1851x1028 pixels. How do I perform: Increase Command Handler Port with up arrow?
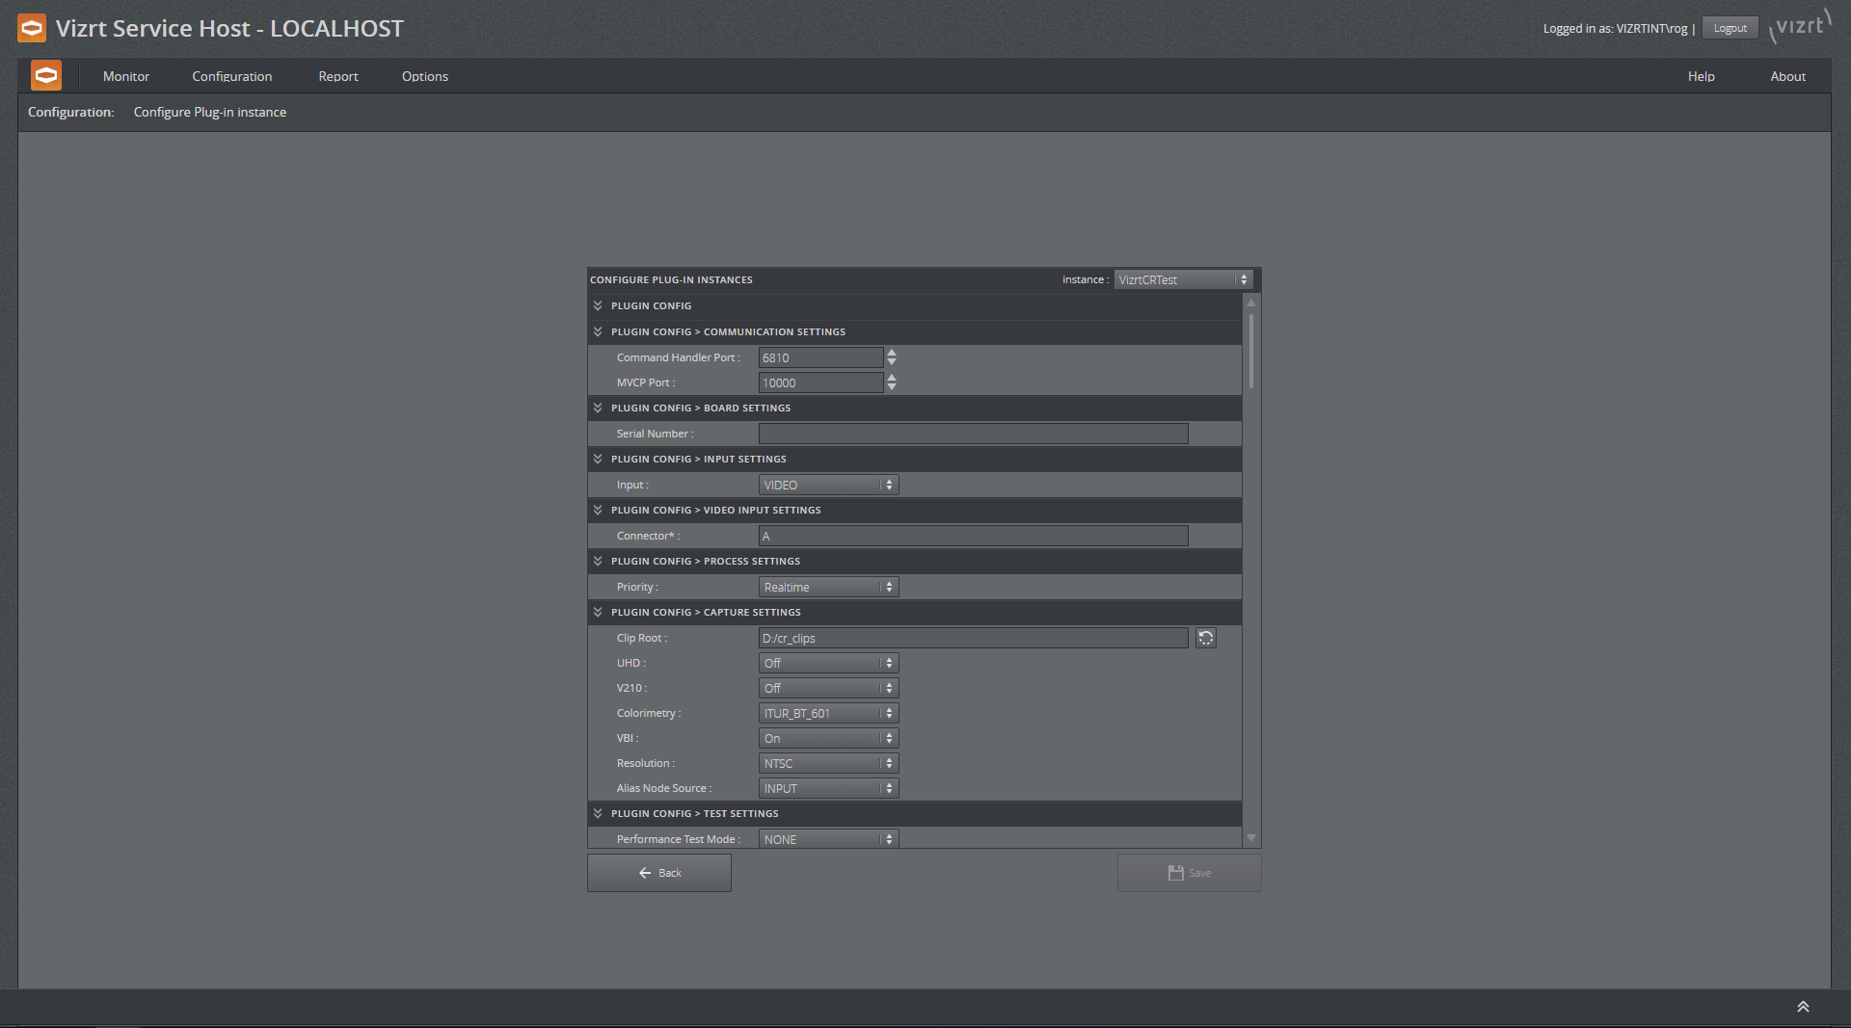coord(892,353)
